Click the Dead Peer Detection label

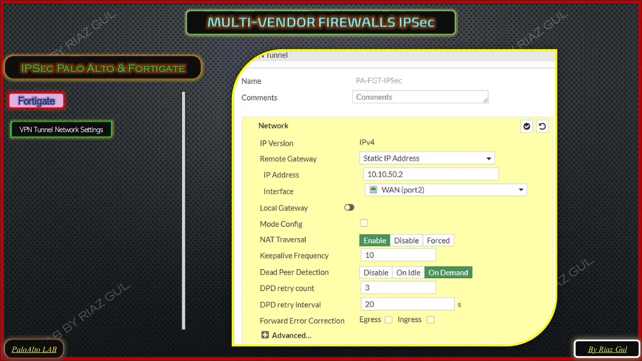point(294,272)
